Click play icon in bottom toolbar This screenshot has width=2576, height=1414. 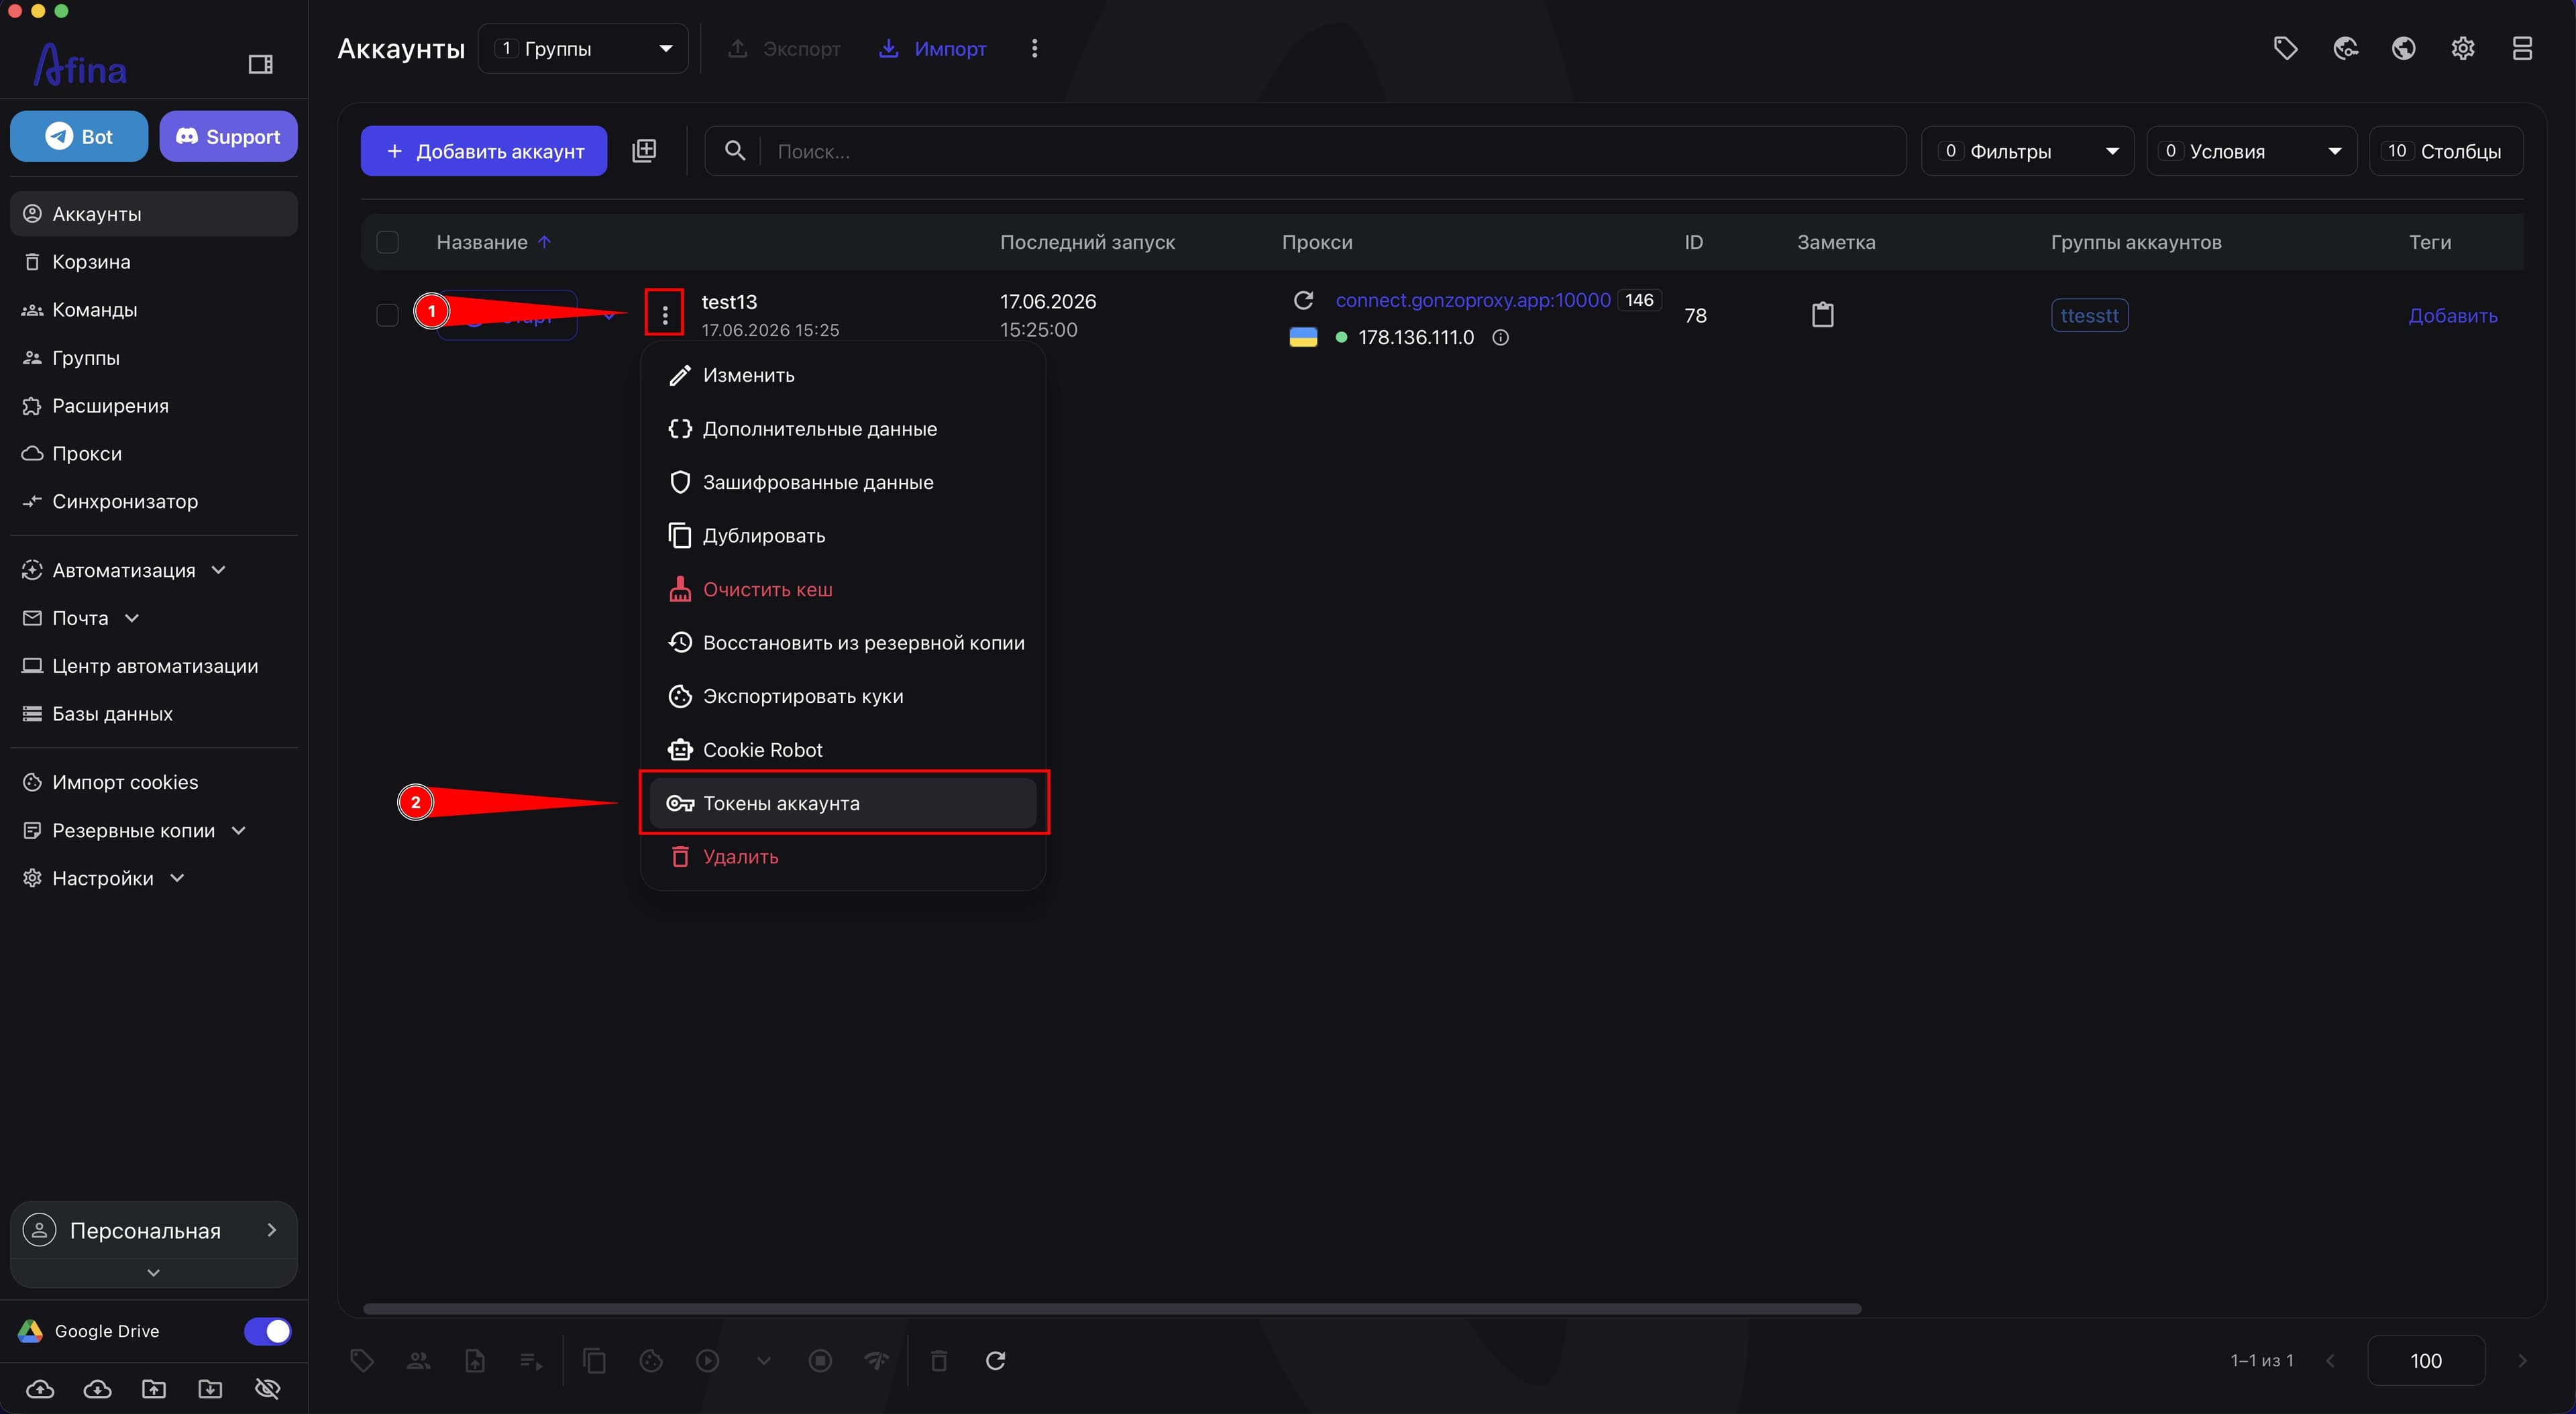click(707, 1361)
